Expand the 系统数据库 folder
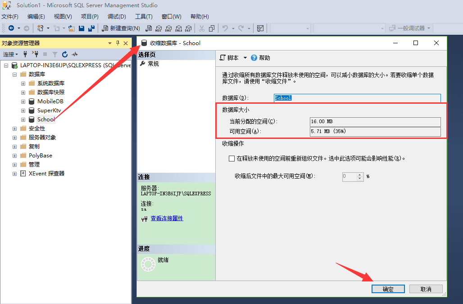 click(x=23, y=83)
